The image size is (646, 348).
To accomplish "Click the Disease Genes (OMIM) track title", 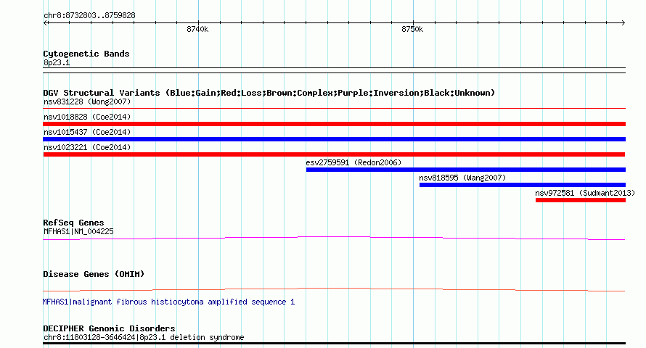I will click(x=94, y=274).
